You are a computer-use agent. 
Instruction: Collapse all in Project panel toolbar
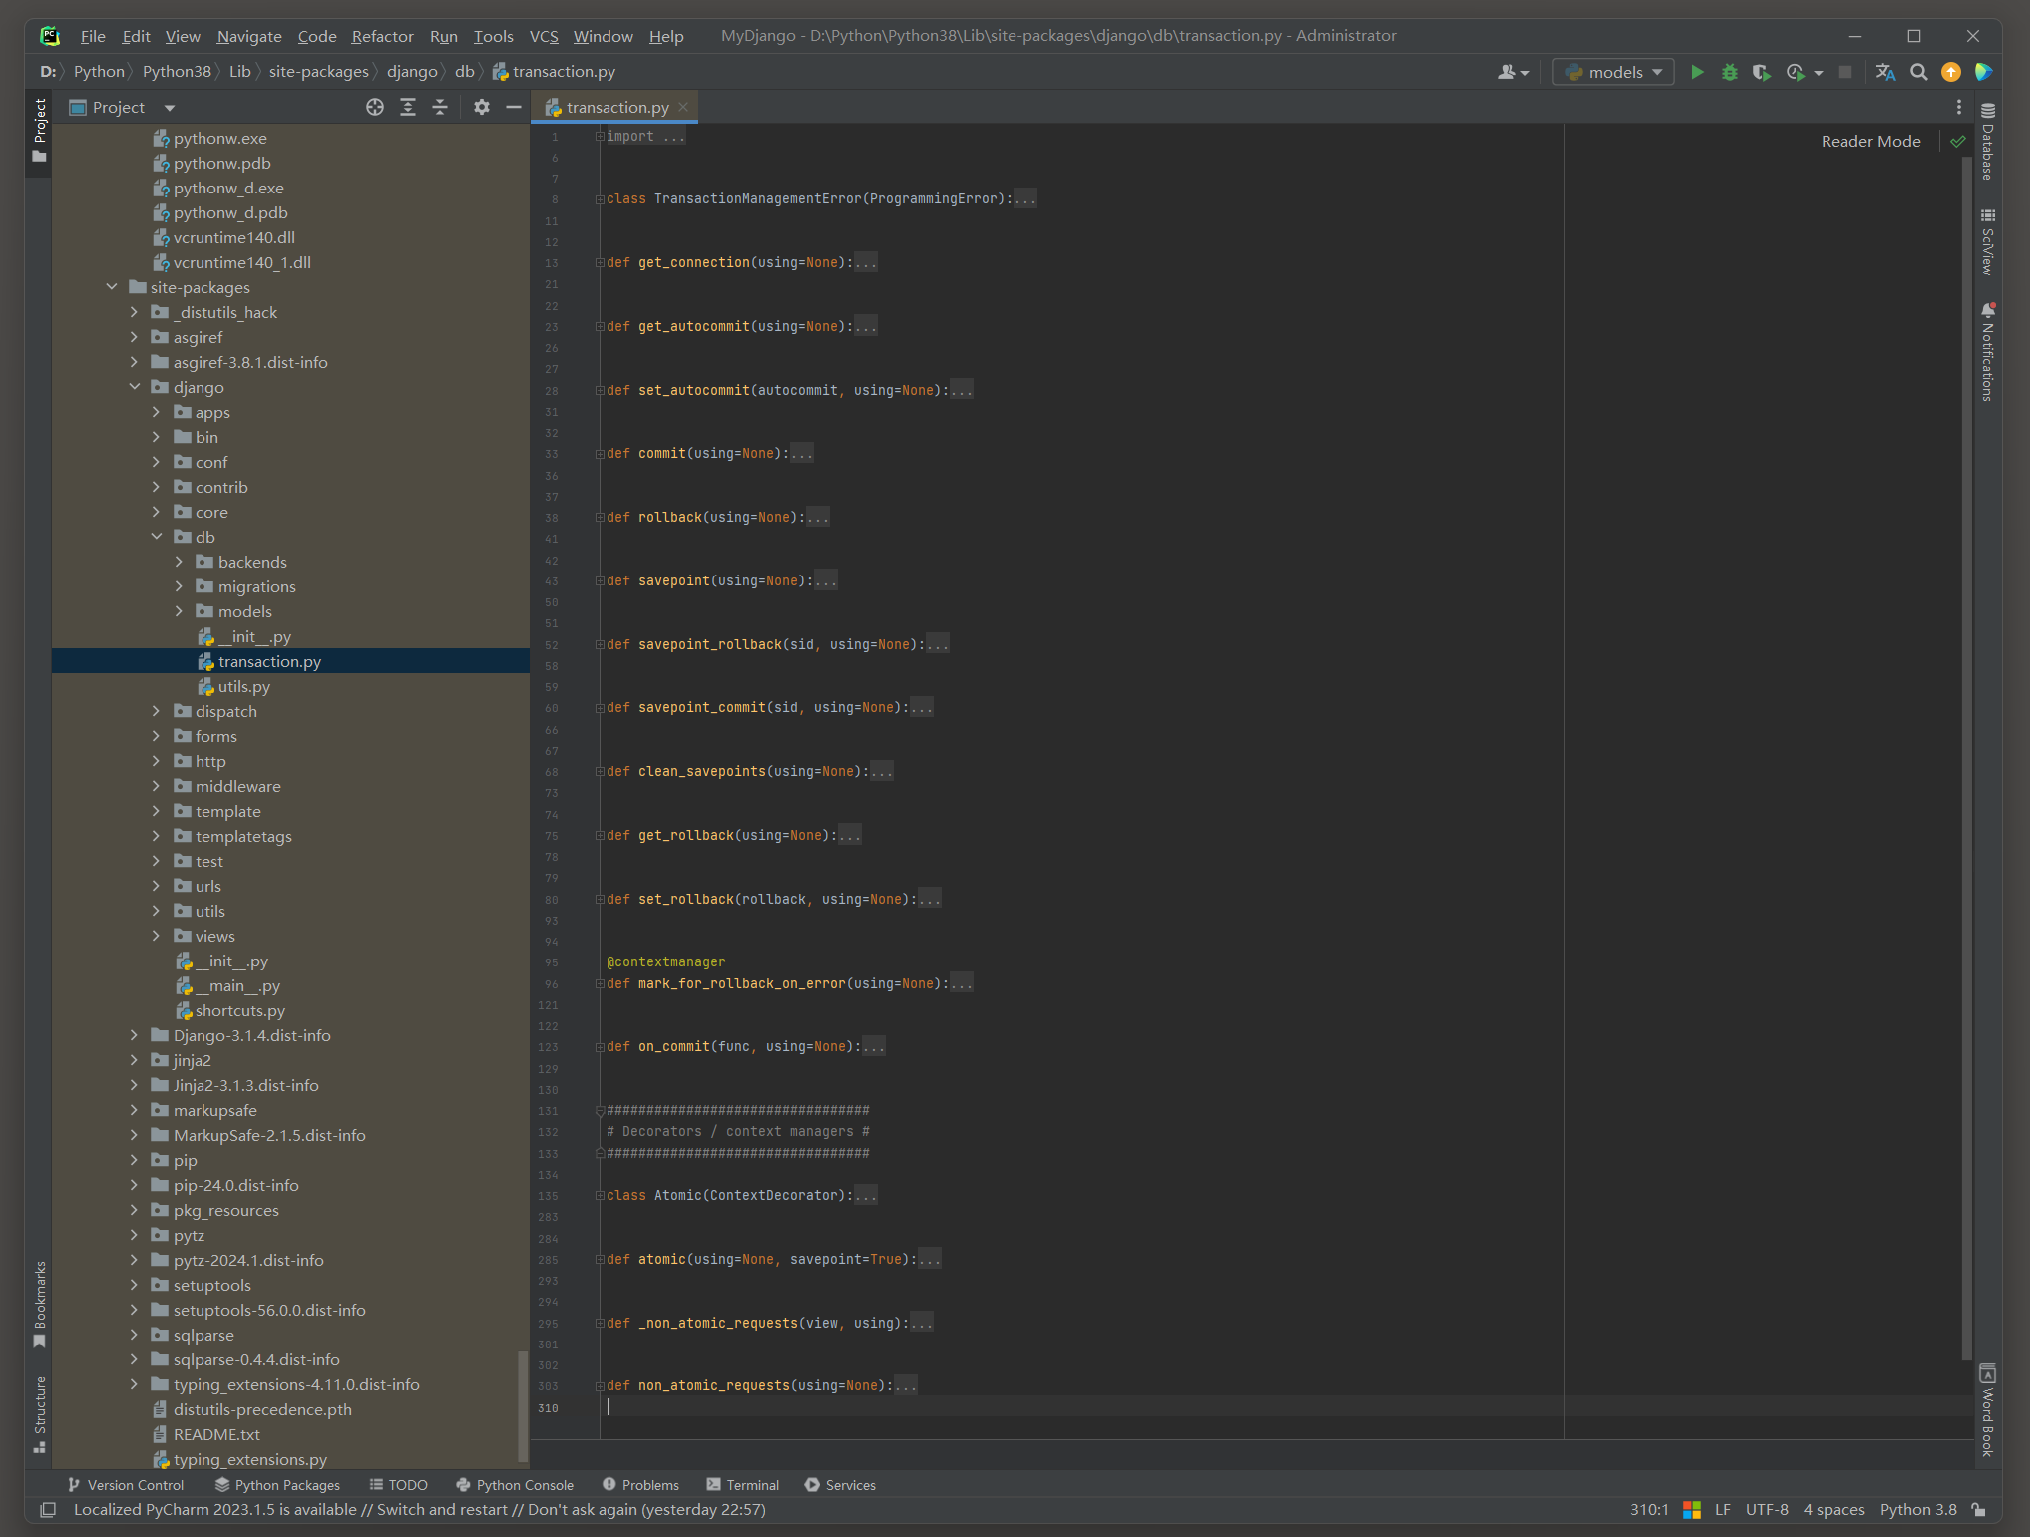440,107
